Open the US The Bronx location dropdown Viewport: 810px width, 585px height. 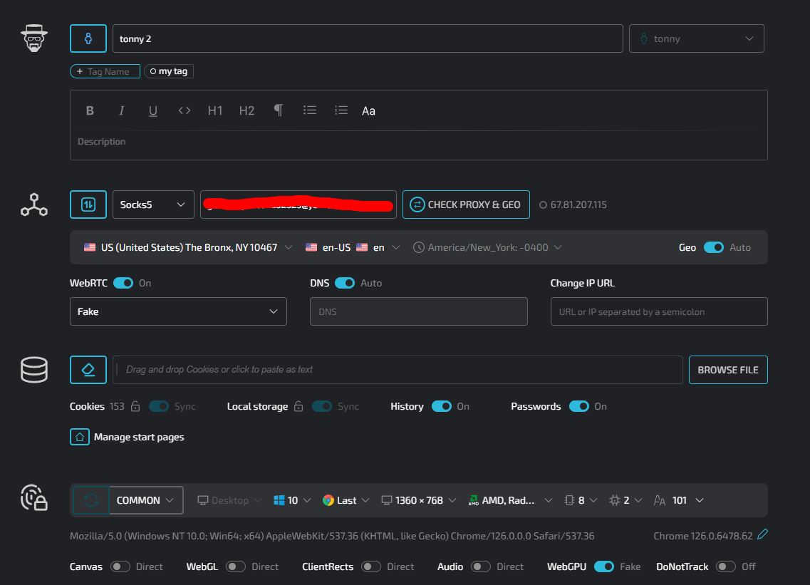[188, 247]
